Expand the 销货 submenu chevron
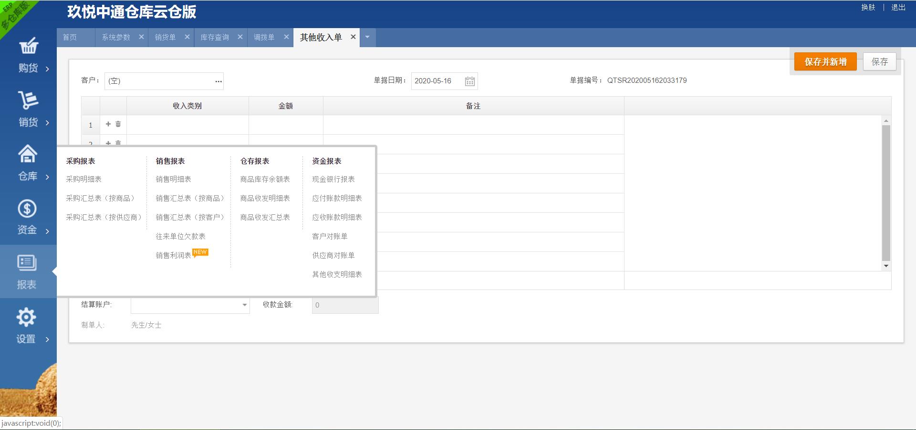 [47, 123]
